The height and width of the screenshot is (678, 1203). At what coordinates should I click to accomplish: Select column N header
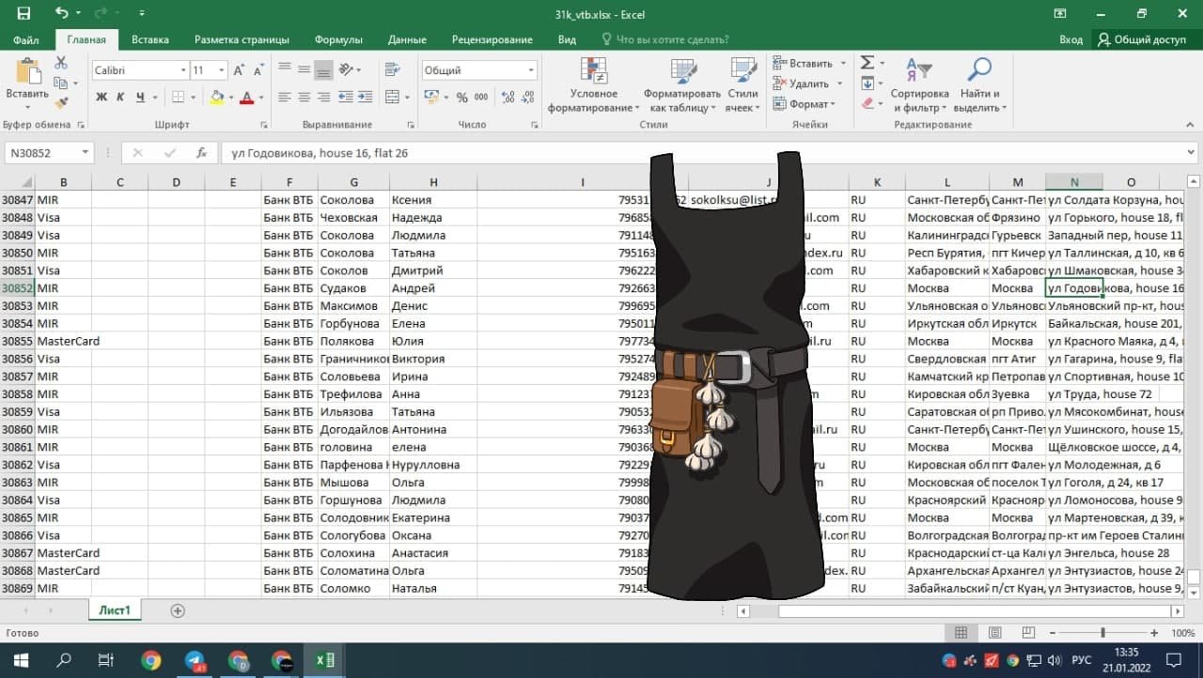[x=1074, y=182]
